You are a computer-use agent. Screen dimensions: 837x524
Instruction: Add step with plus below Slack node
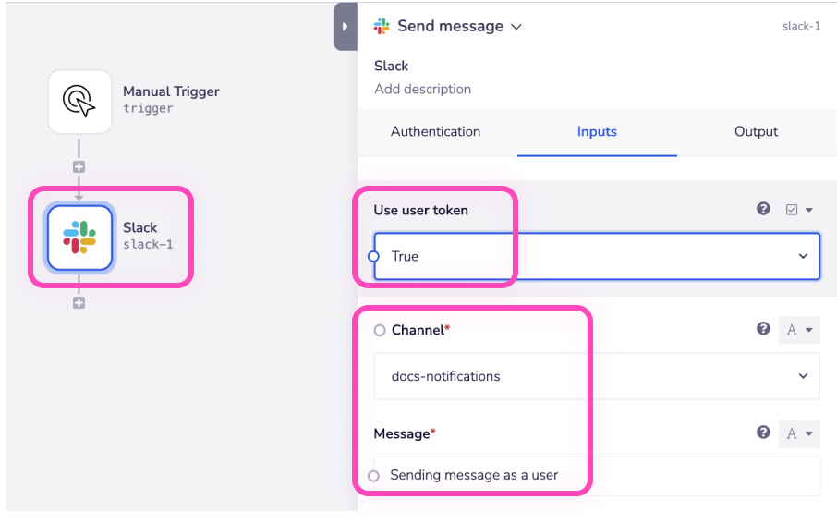[x=79, y=302]
